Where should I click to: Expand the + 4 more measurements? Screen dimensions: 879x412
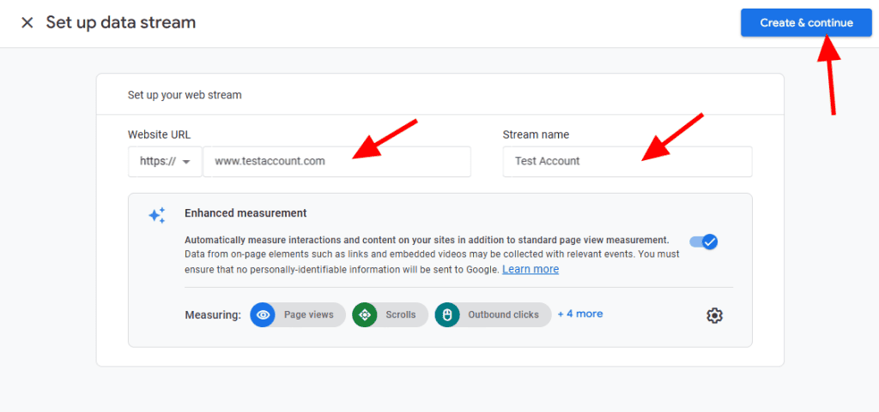[x=580, y=313]
